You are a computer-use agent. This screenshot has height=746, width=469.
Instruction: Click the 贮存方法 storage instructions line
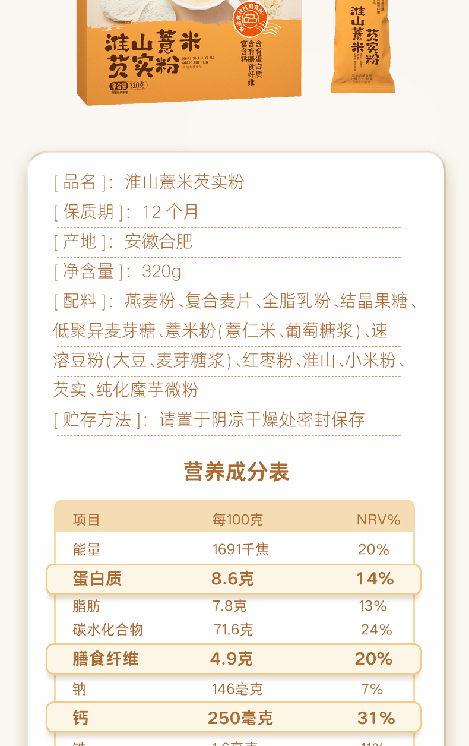(x=210, y=420)
